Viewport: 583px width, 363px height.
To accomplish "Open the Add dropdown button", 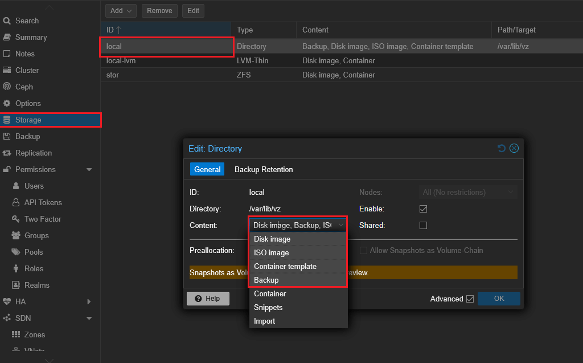I will coord(121,11).
